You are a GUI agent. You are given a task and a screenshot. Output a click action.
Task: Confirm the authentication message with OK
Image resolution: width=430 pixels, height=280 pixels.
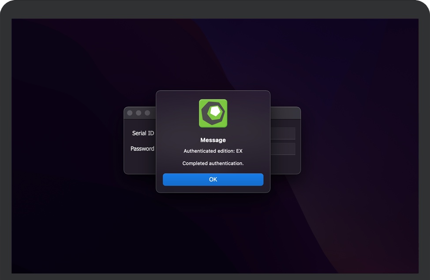point(213,179)
